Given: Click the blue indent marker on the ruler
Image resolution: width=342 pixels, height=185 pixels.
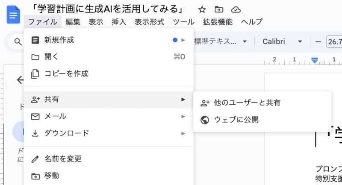Looking at the screenshot, I should (x=315, y=61).
